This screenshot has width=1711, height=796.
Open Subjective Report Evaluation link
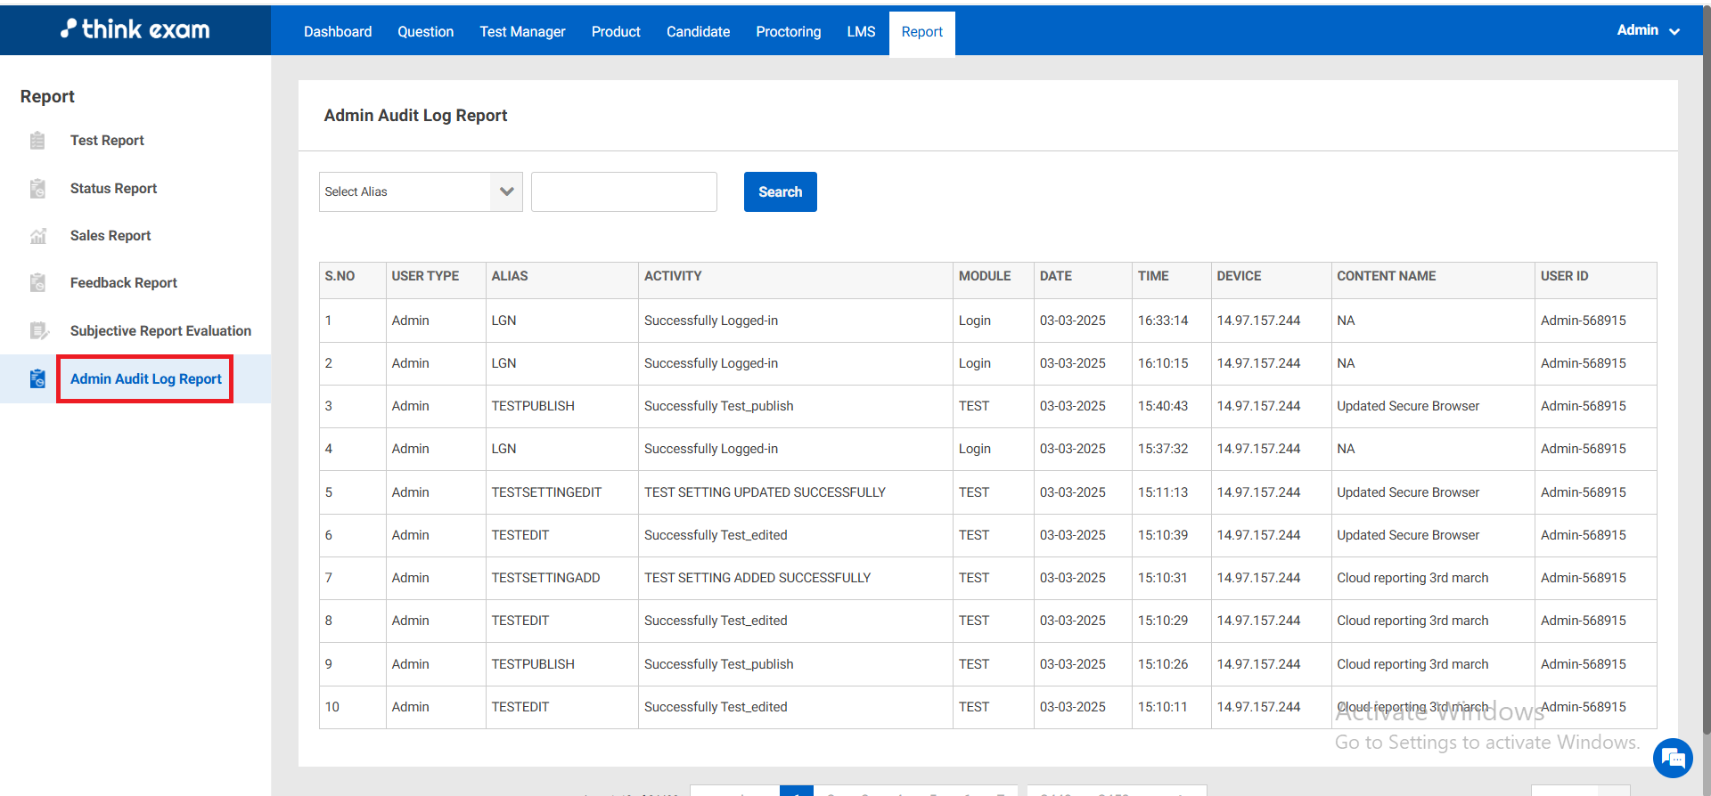coord(160,331)
